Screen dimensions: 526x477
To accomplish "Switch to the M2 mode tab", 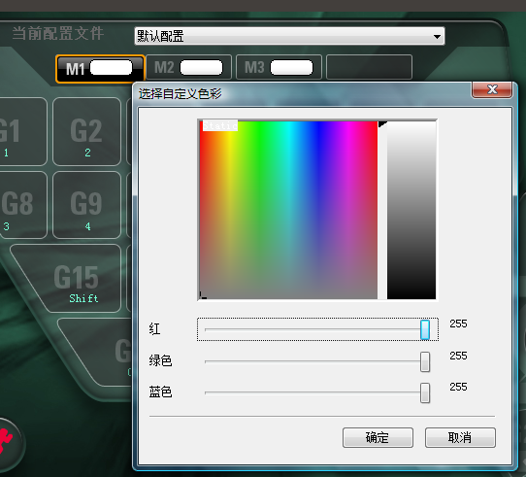I will click(x=188, y=67).
